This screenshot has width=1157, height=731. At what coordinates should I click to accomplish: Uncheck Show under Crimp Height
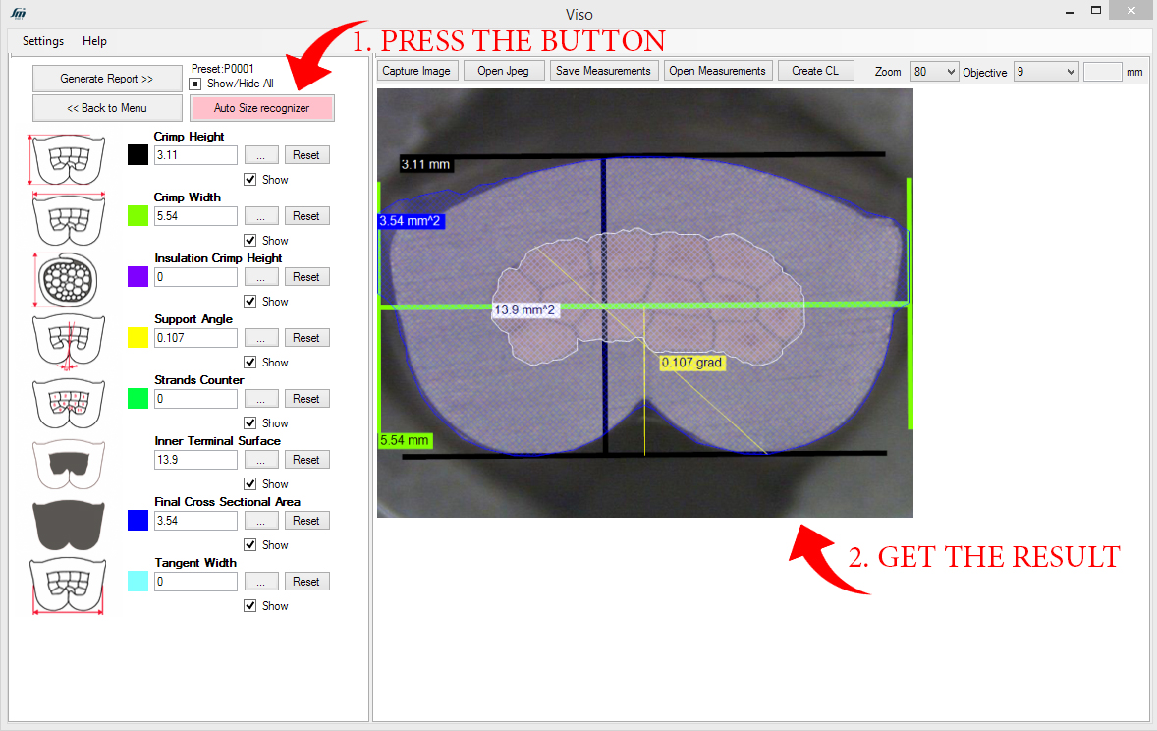251,179
